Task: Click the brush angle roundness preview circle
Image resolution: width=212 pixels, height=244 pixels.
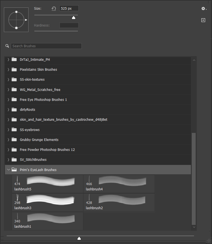Action: 16,20
